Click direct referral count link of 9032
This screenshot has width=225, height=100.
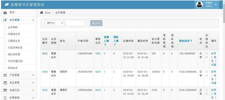coord(105,53)
